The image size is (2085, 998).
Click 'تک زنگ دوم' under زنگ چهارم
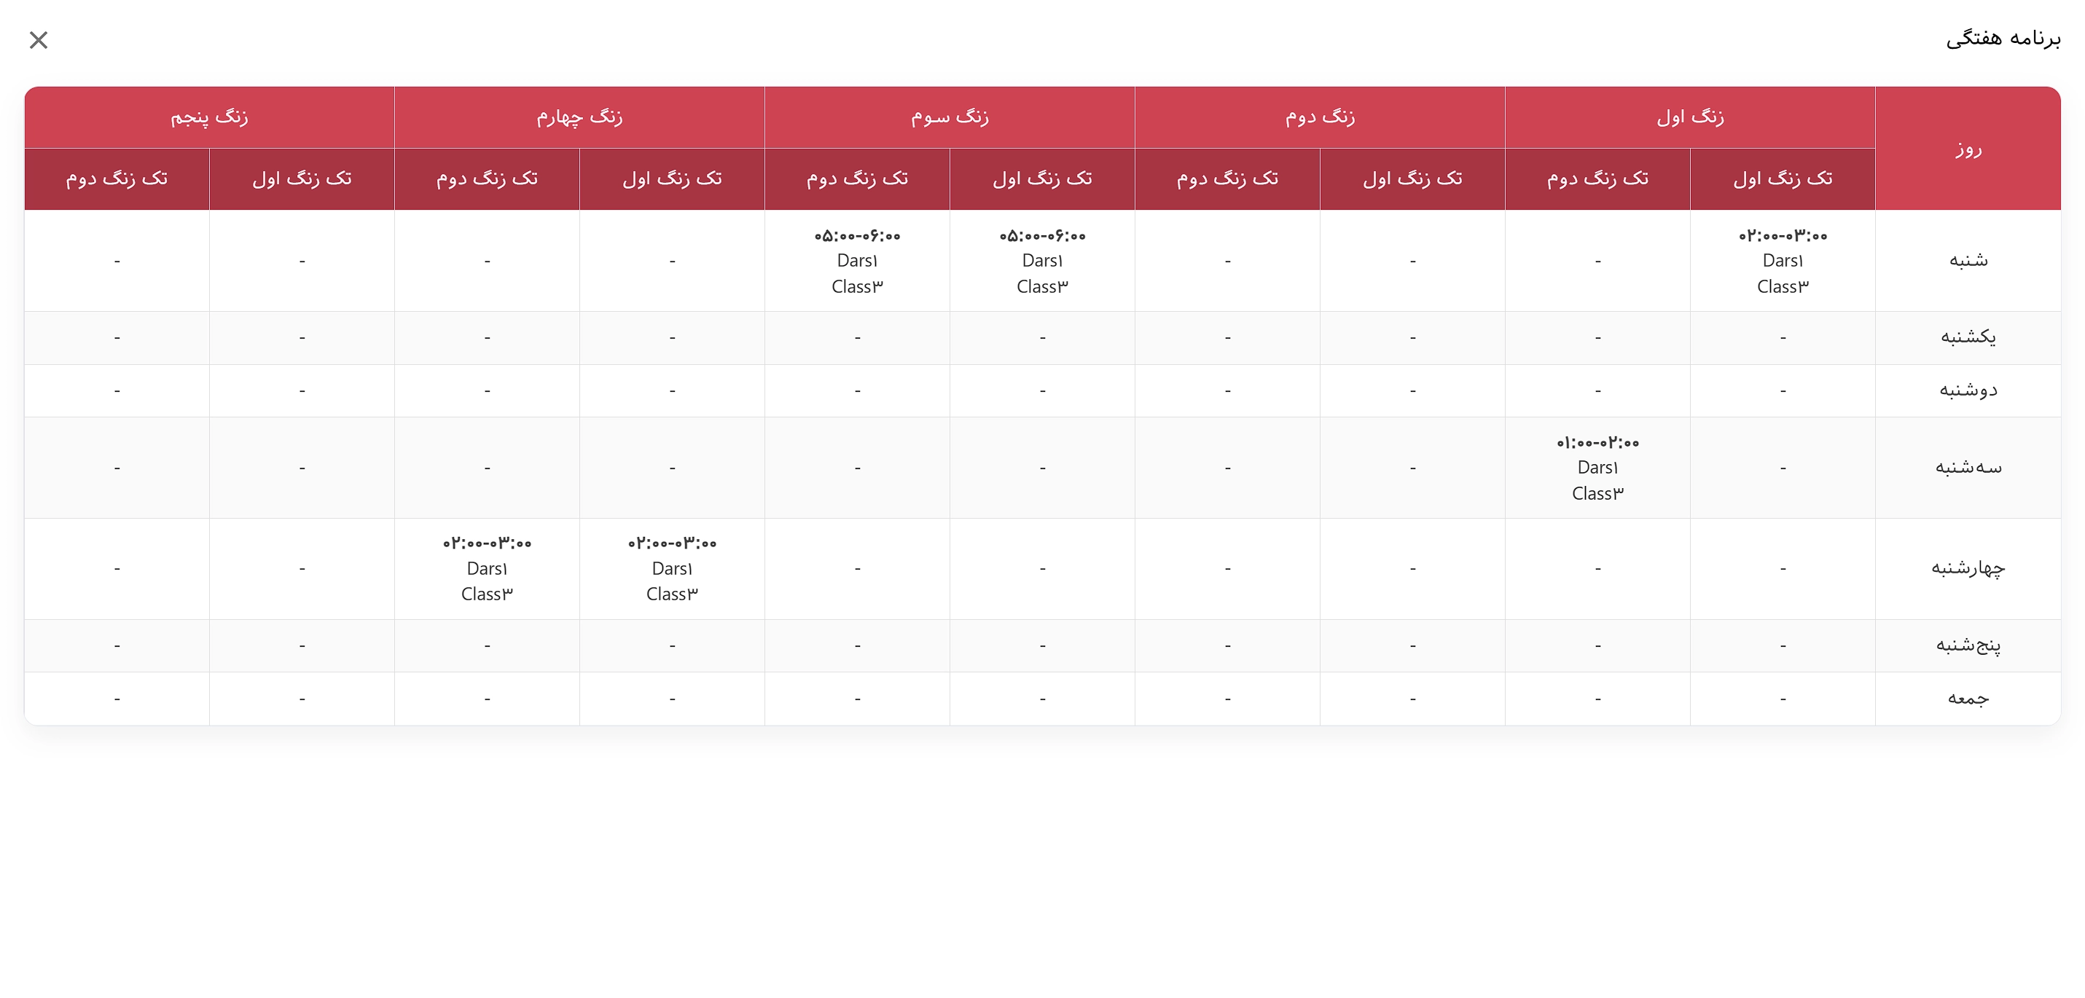click(486, 178)
